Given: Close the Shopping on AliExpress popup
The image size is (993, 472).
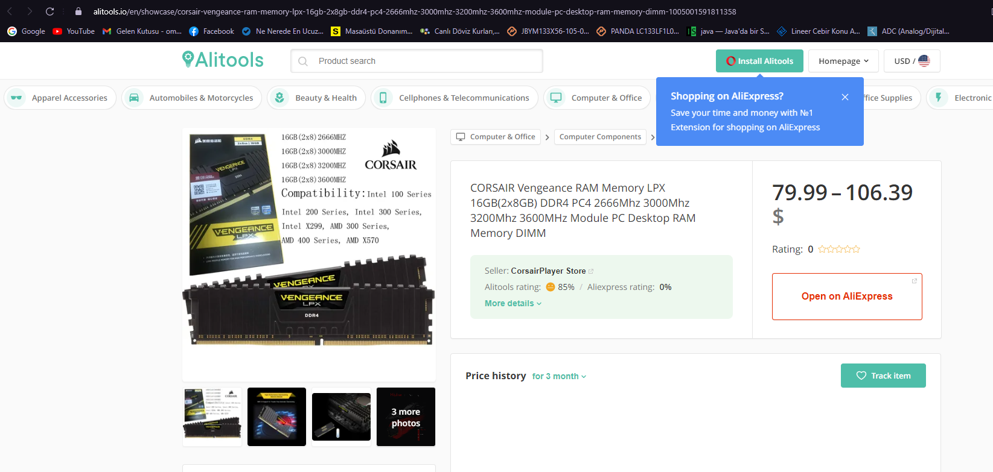Looking at the screenshot, I should pos(845,97).
